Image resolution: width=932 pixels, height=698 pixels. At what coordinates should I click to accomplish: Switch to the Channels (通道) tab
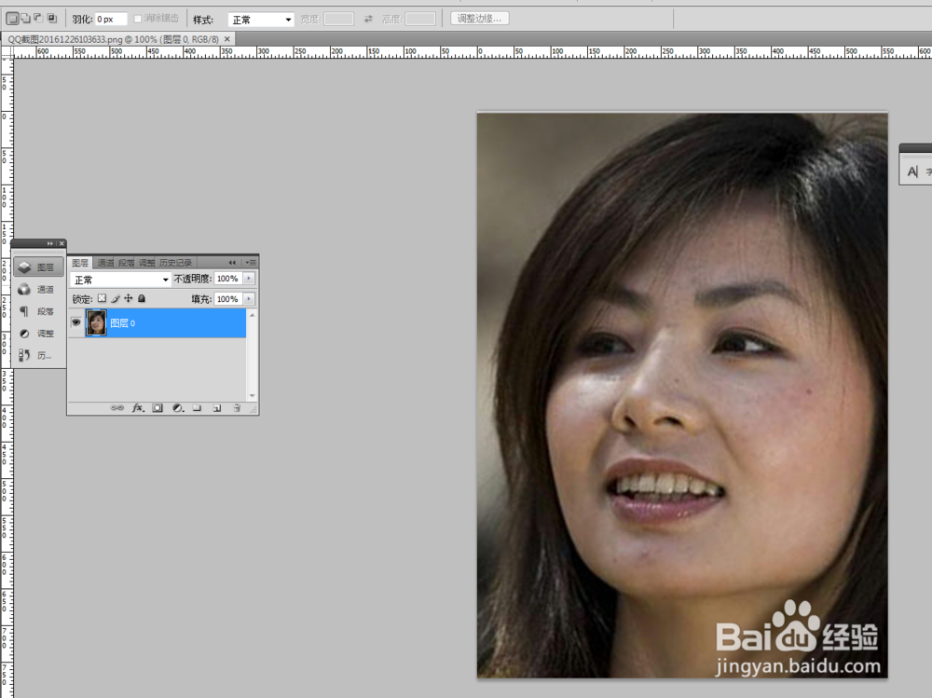tap(105, 263)
